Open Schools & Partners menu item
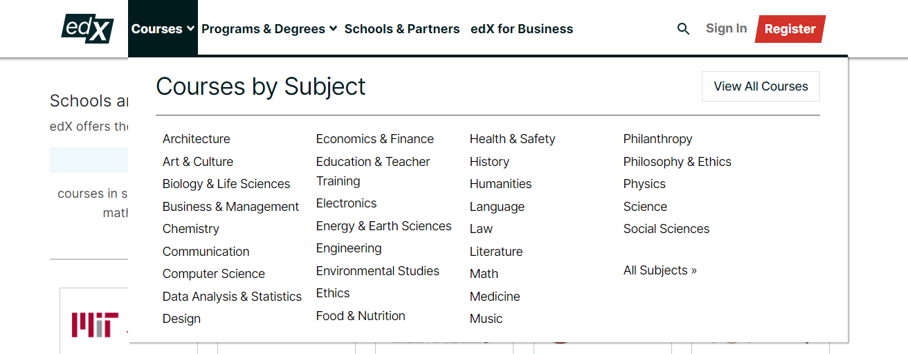 pos(402,29)
